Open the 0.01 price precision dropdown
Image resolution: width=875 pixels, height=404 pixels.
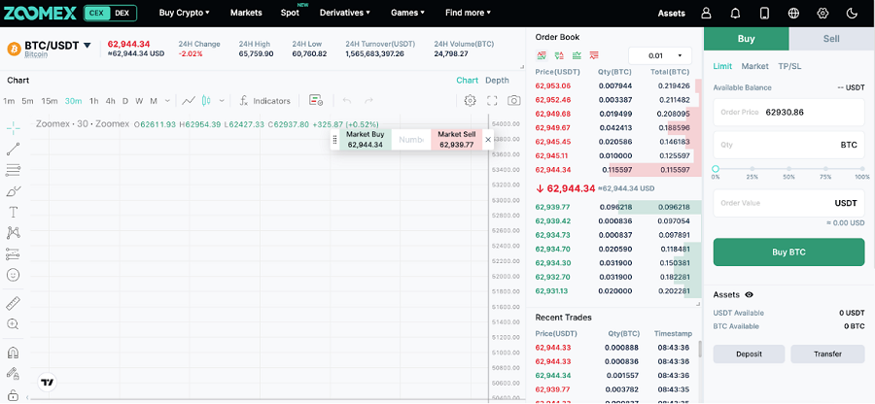tap(660, 55)
